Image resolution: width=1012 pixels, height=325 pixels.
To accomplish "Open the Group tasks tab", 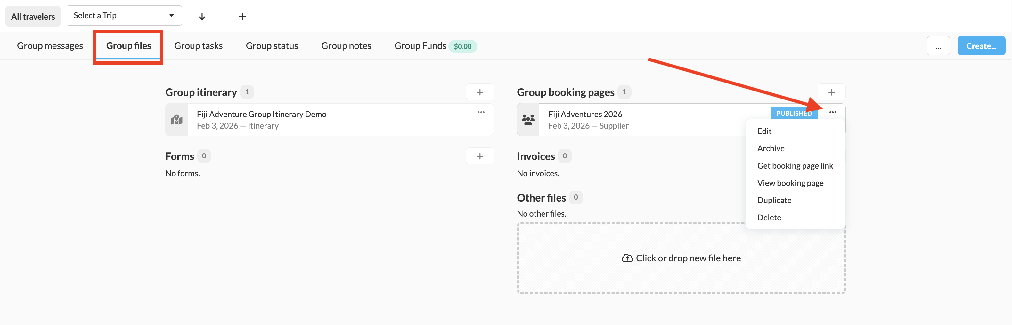I will pos(198,46).
